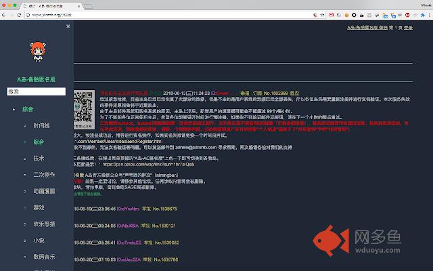Focus the 搜索 search box in sidebar

coord(36,91)
